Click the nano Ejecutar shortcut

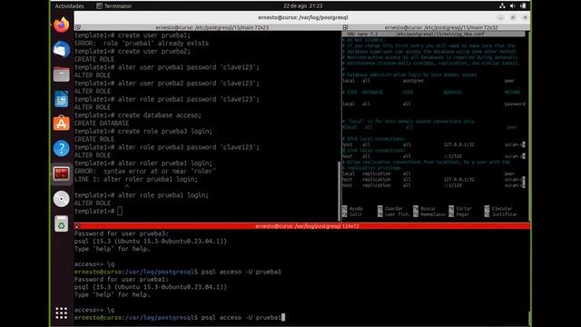click(498, 209)
